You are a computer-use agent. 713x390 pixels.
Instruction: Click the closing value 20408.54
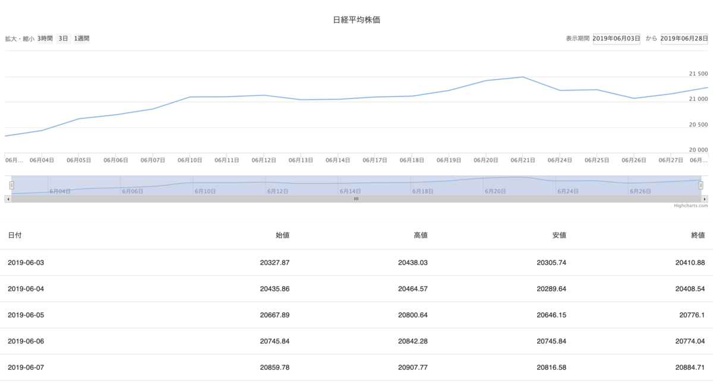690,289
